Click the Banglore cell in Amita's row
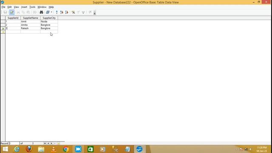The height and width of the screenshot is (153, 272). coord(49,25)
